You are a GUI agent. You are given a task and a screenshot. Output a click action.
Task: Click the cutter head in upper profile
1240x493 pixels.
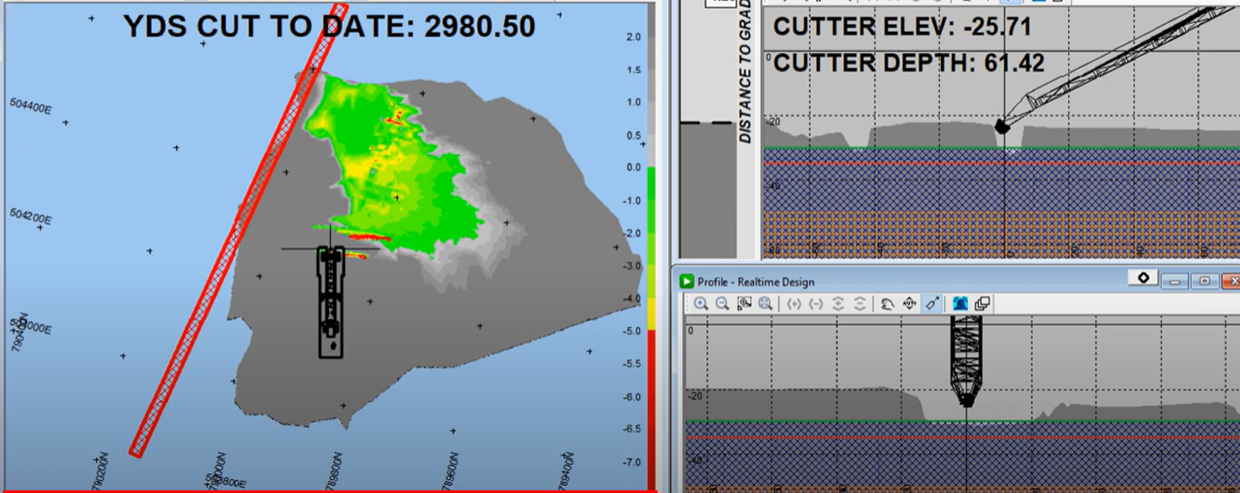click(1002, 127)
